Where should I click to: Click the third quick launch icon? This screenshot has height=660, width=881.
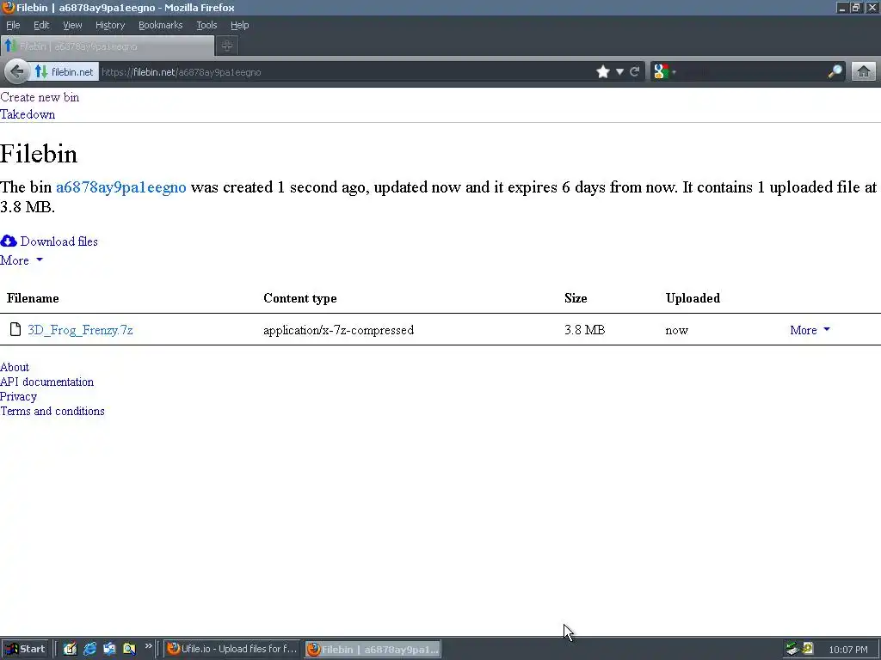[x=109, y=649]
